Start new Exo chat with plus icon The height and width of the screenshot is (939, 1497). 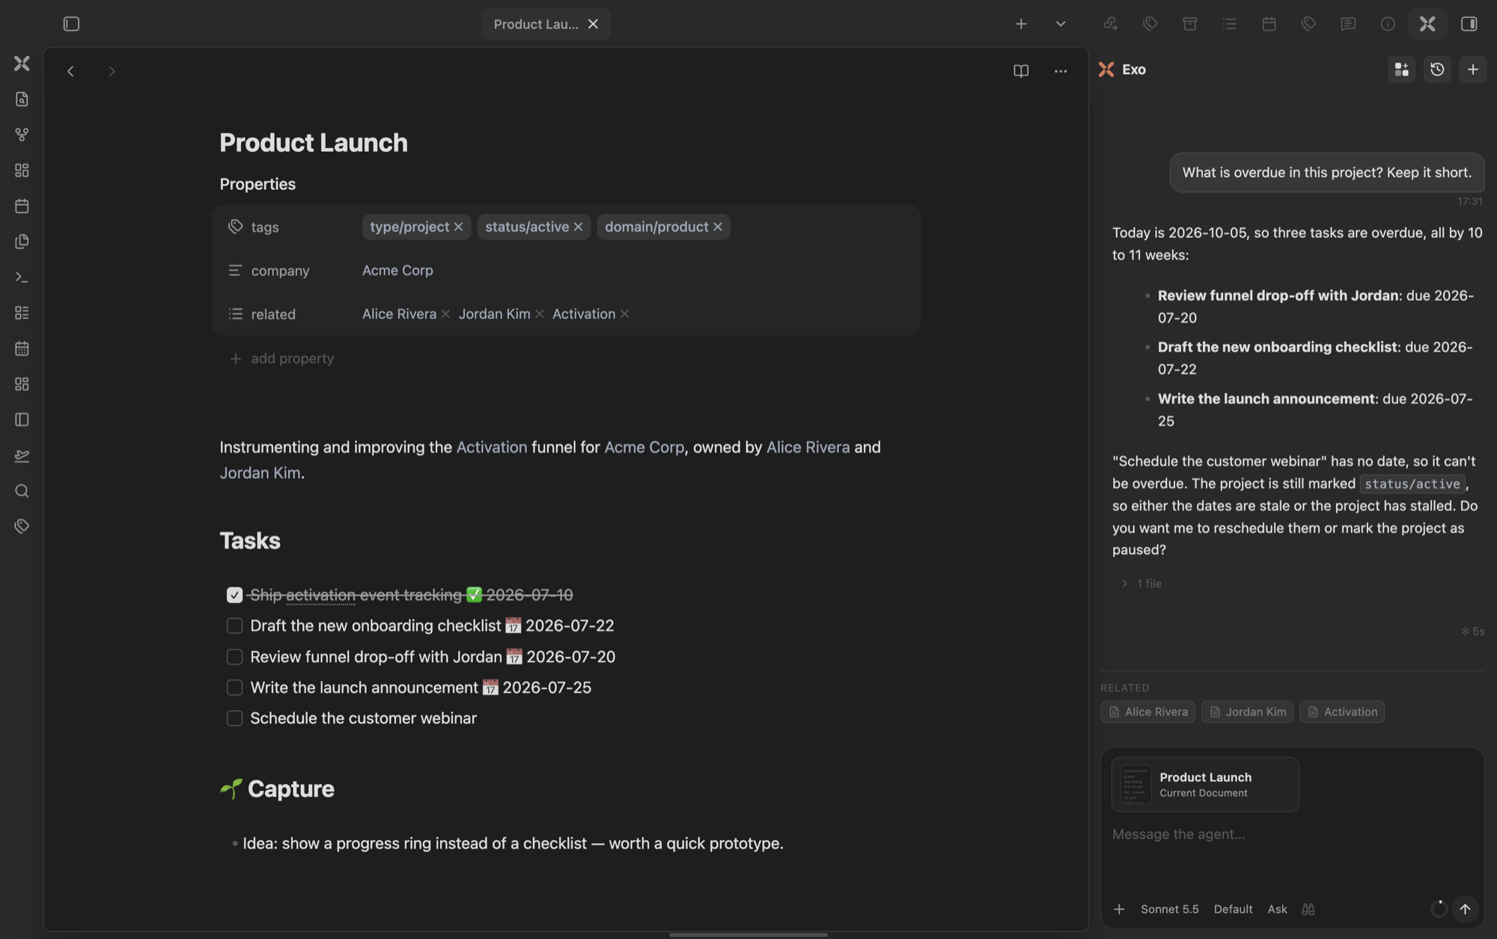1473,70
